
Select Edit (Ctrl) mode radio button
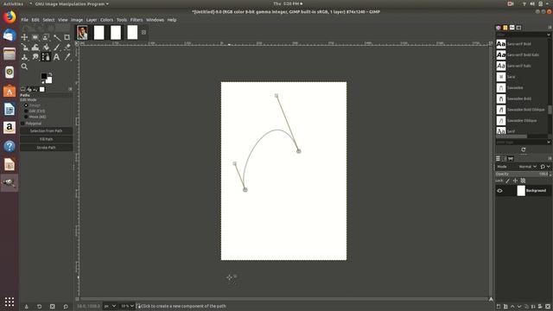26,111
